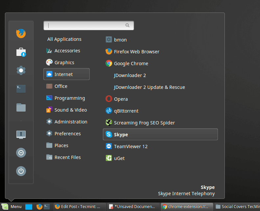Show desktop via the blue taskbar icon
Screen dimensions: 260x211
[29, 207]
